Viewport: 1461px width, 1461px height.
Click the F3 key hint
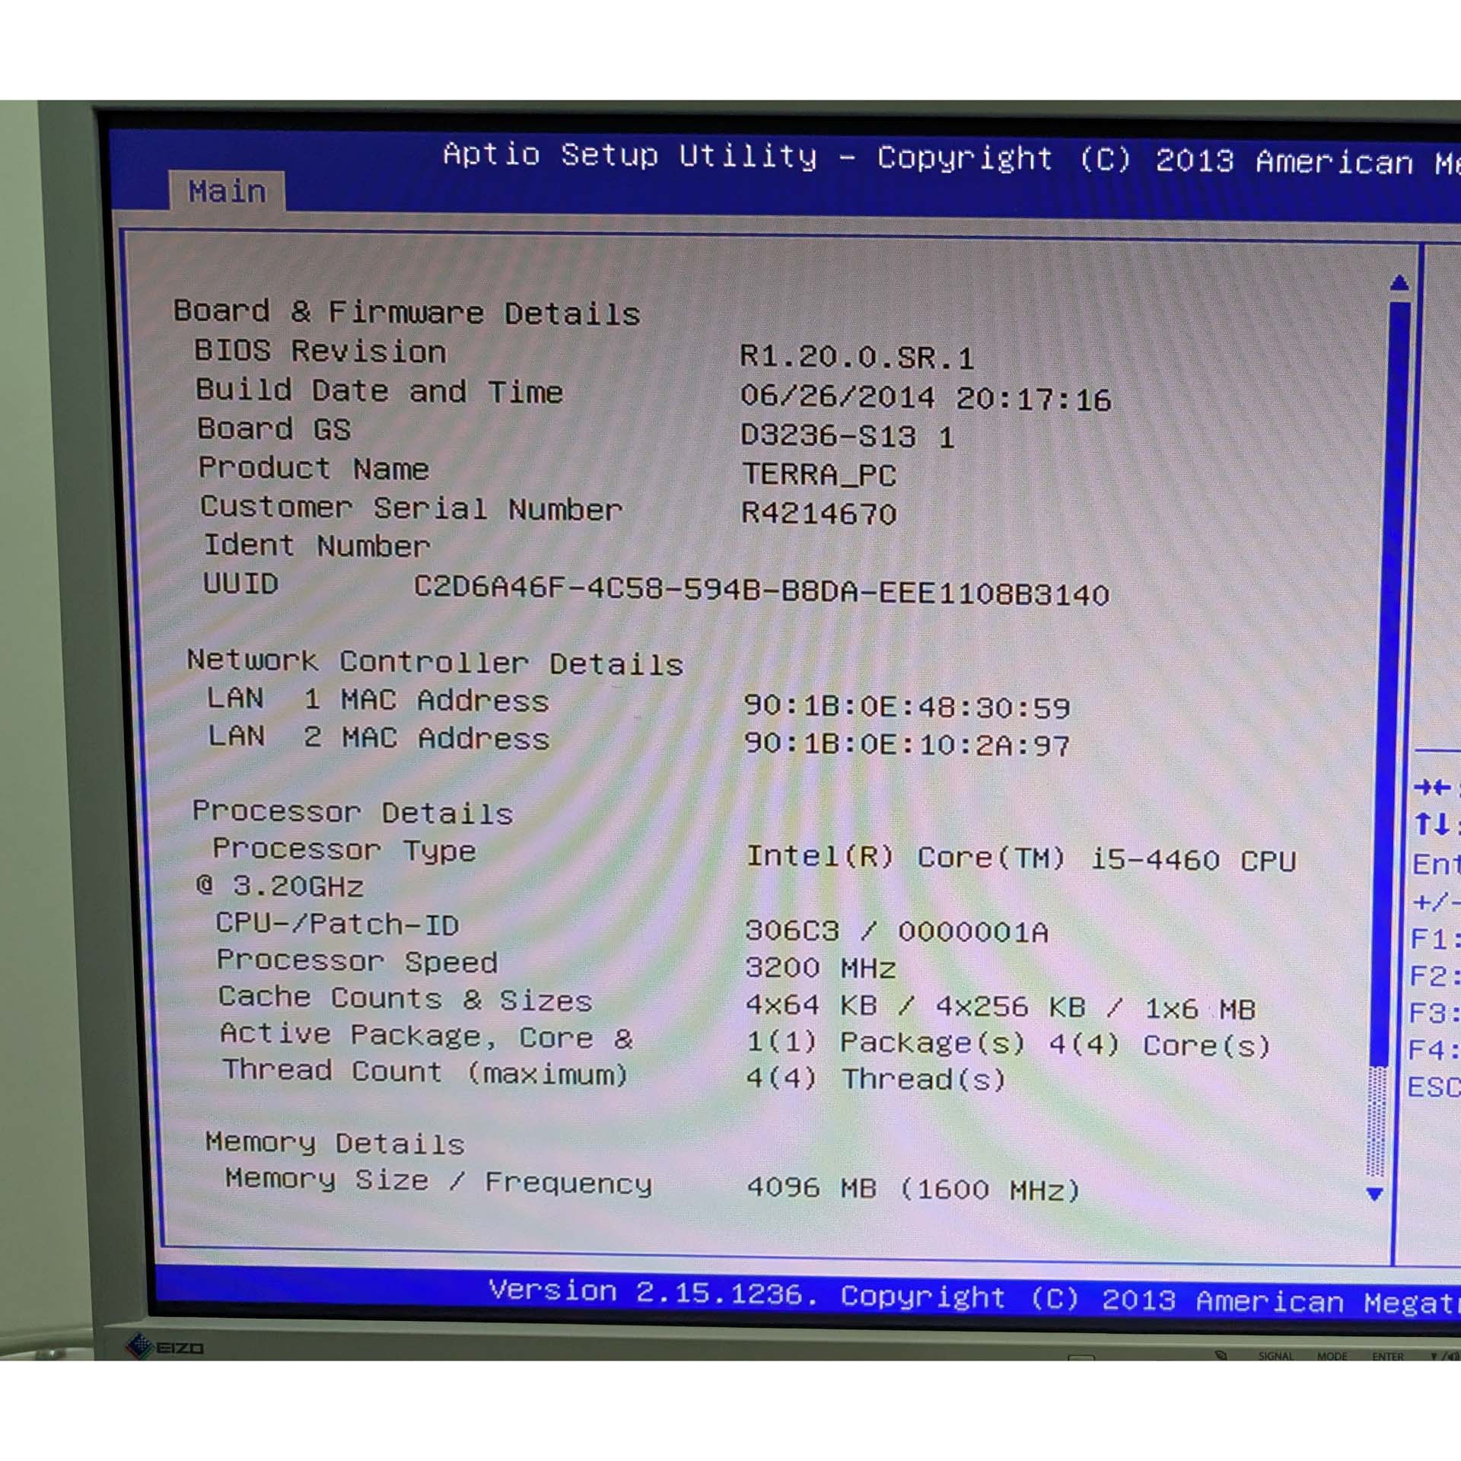tap(1434, 1014)
